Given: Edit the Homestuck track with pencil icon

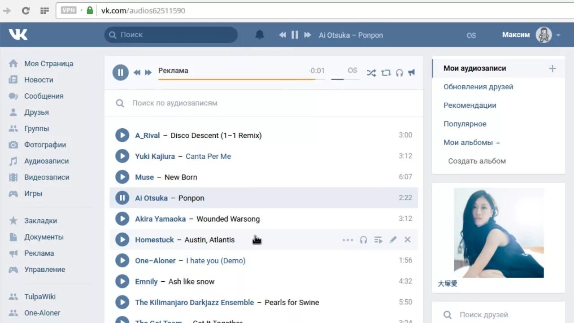Looking at the screenshot, I should pyautogui.click(x=393, y=240).
